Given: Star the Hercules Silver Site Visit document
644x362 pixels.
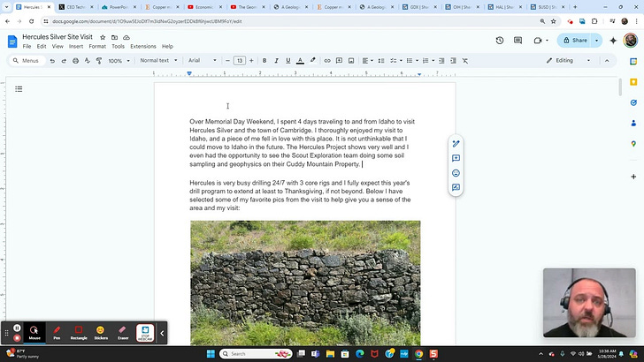Looking at the screenshot, I should [x=103, y=37].
